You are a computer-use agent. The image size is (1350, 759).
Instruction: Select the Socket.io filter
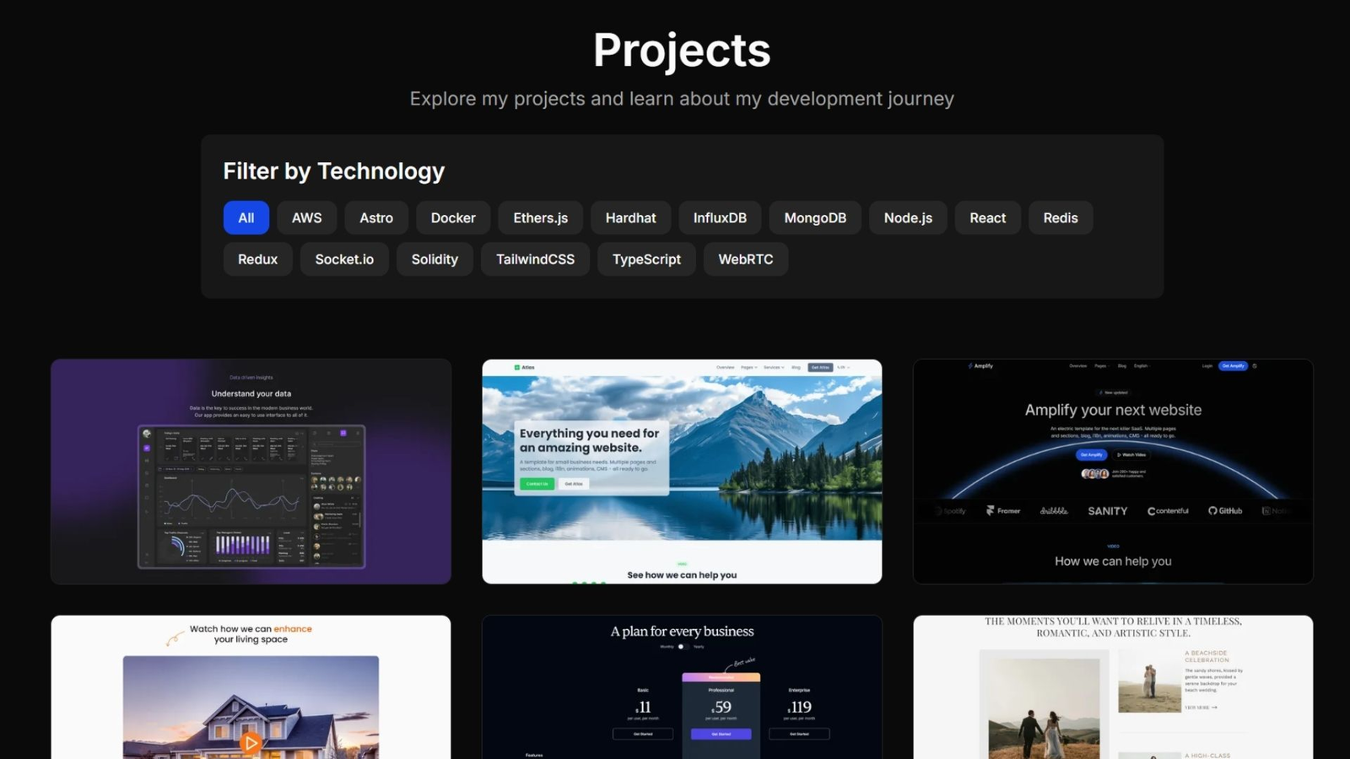coord(344,259)
